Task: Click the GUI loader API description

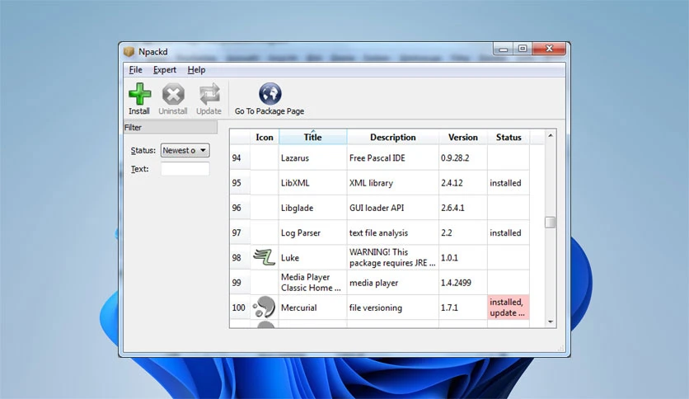Action: (393, 208)
